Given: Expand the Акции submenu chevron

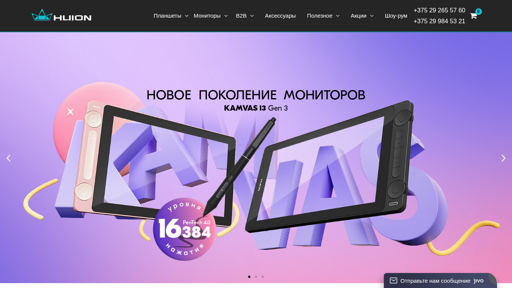Looking at the screenshot, I should (372, 16).
